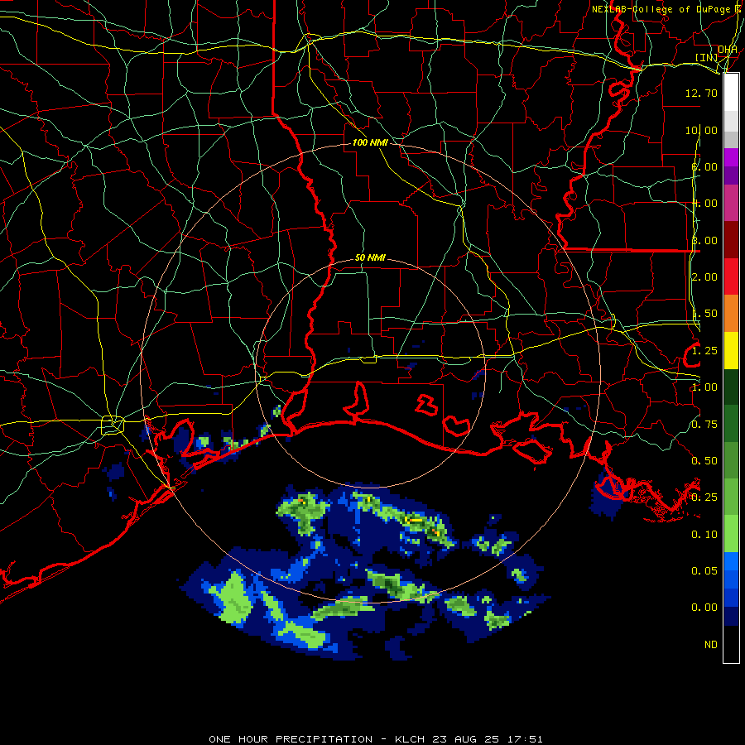This screenshot has width=745, height=745.
Task: Select the bright magenta legend swatch
Action: point(731,157)
